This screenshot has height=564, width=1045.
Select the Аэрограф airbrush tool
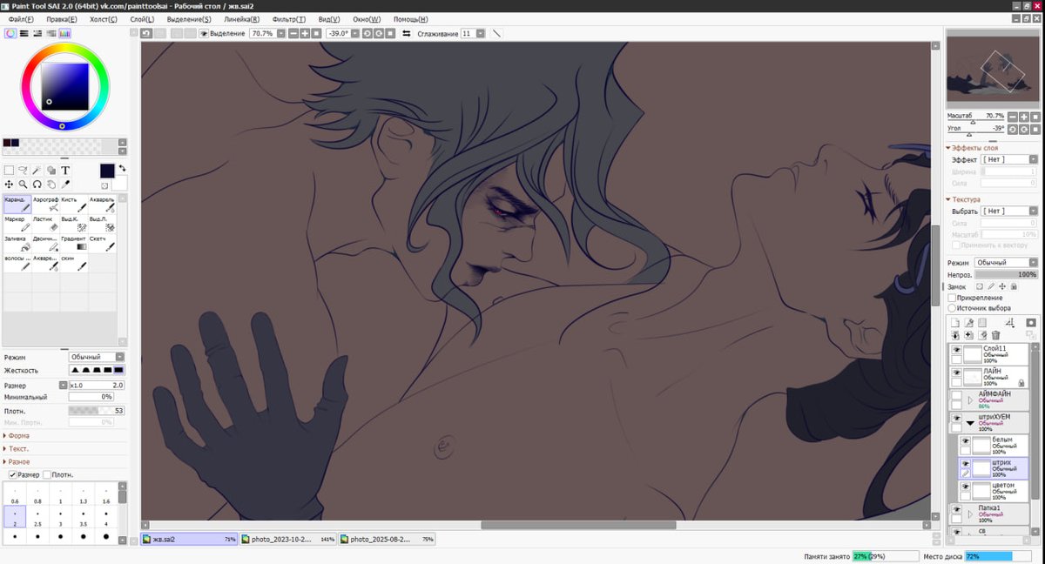click(x=46, y=204)
